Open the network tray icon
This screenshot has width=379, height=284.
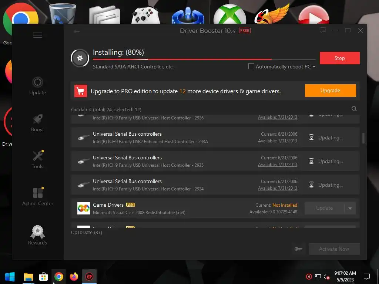coord(318,277)
